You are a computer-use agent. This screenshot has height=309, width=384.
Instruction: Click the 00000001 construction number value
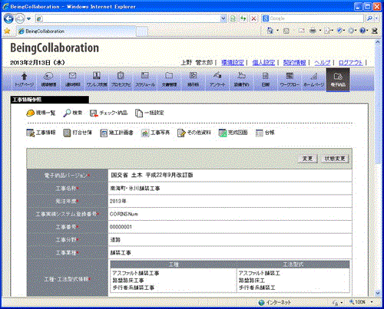point(121,227)
